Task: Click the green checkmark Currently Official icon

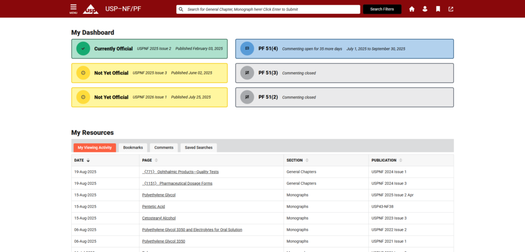Action: [x=83, y=49]
